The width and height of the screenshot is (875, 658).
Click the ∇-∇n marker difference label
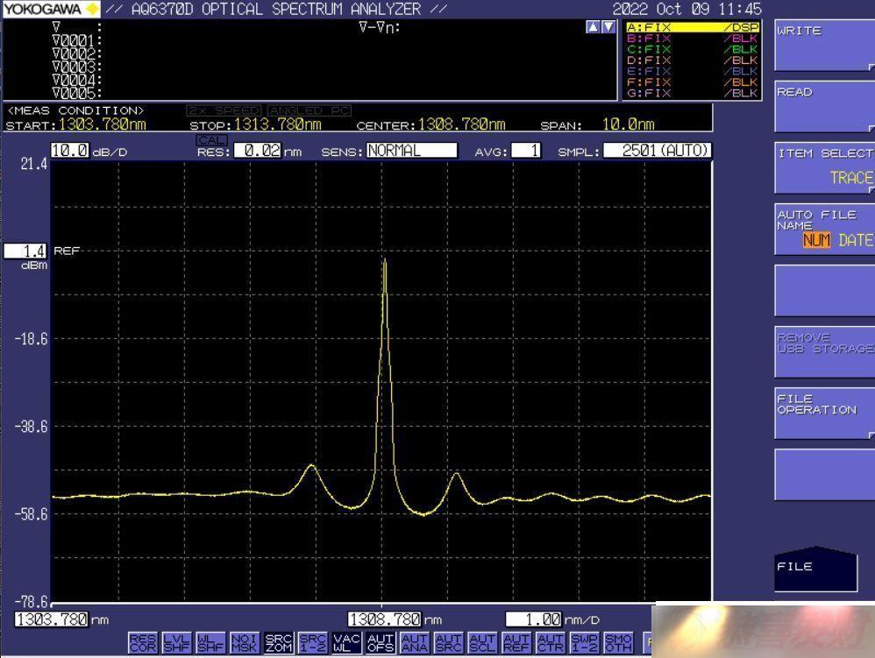coord(380,27)
